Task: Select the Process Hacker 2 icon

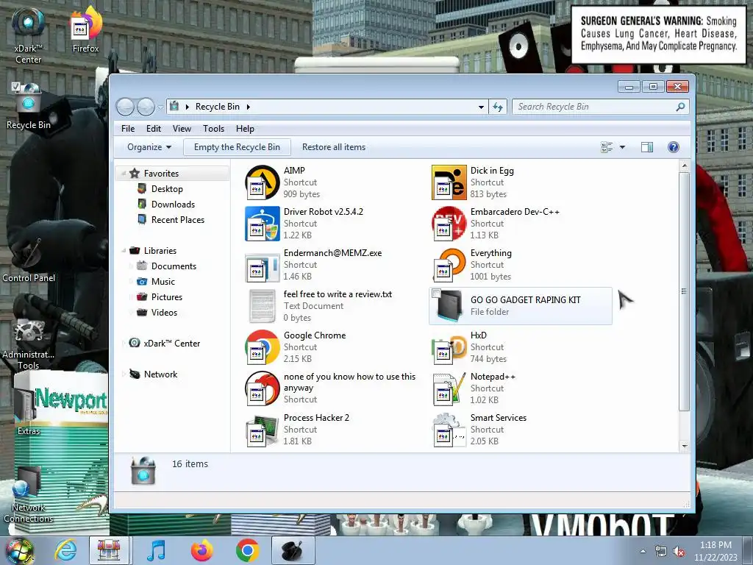Action: 263,430
